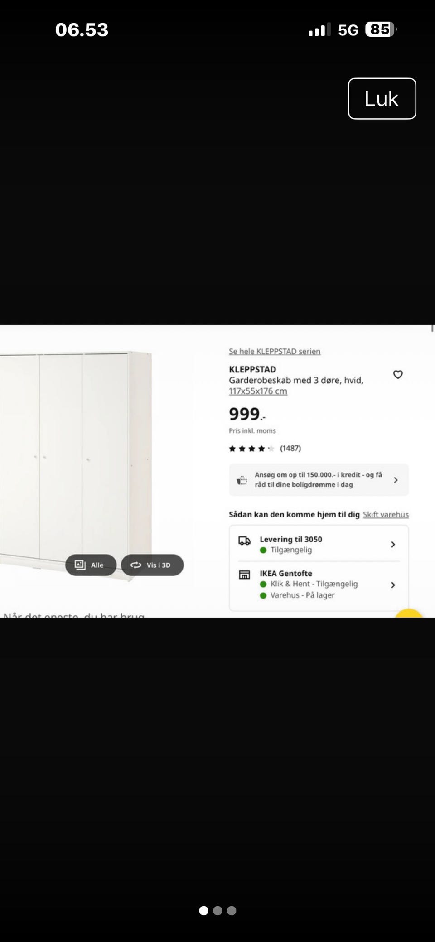
Task: Open Se hele KLEPPSTAD serien link
Action: (275, 351)
